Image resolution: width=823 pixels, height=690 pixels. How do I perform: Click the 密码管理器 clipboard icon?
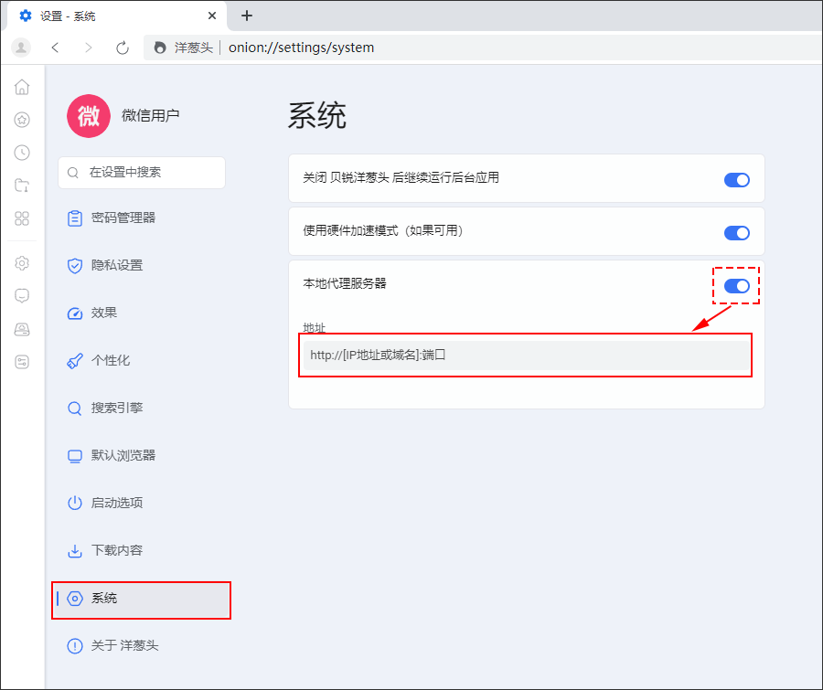(75, 218)
